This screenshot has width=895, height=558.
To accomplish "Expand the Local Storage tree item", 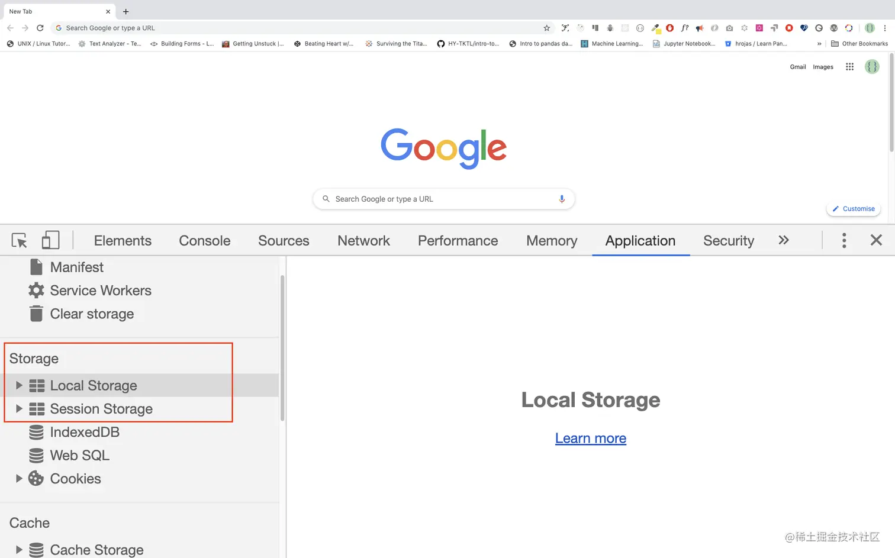I will [x=19, y=385].
